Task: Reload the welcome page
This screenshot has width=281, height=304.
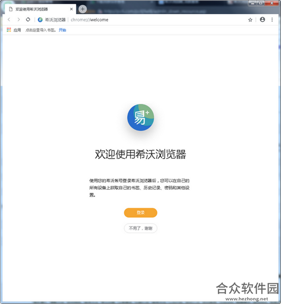Action: (28, 20)
